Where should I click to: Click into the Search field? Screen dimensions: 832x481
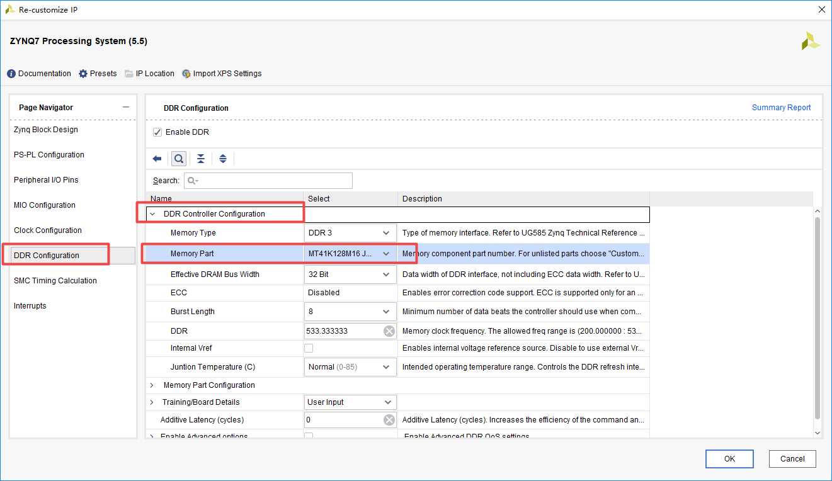pos(268,181)
